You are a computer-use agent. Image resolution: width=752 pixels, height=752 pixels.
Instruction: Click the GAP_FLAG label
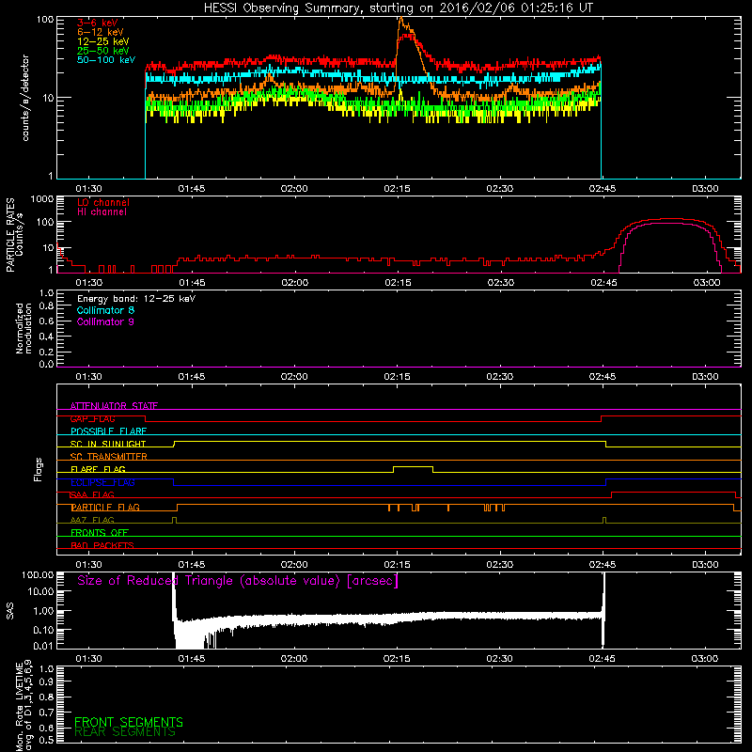pyautogui.click(x=92, y=418)
